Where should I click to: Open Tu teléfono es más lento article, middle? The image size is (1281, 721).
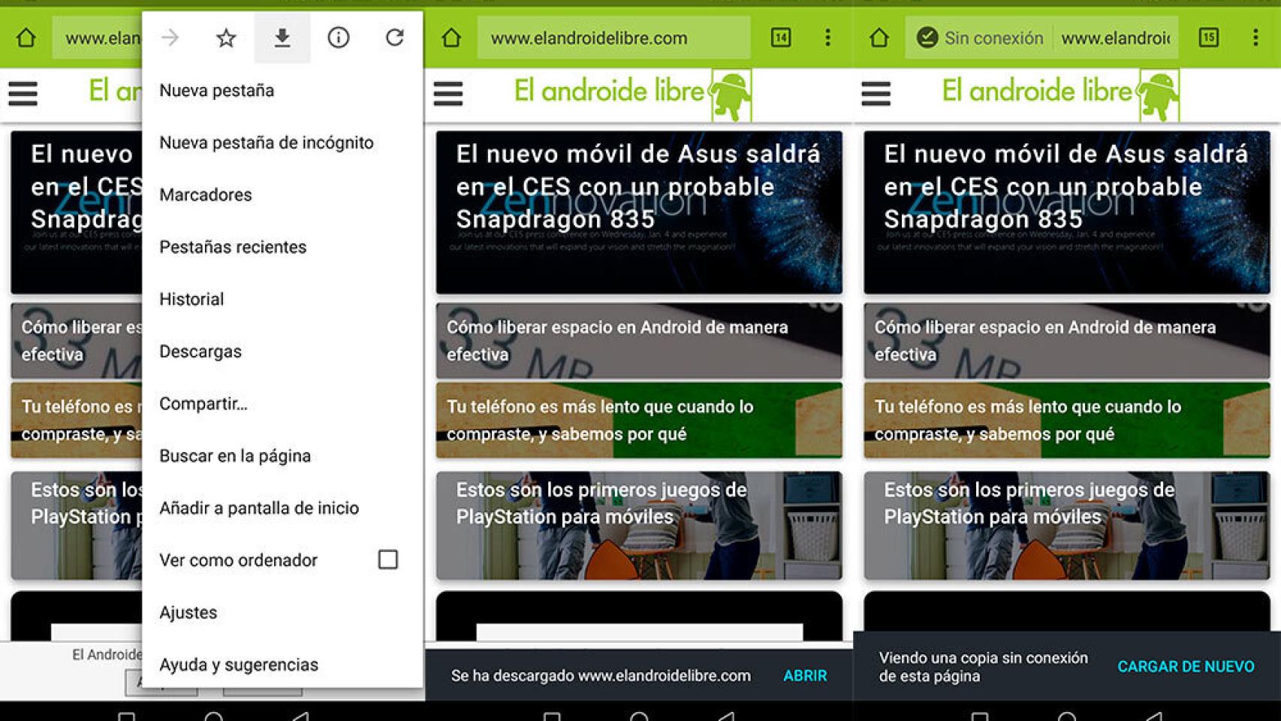(x=639, y=421)
